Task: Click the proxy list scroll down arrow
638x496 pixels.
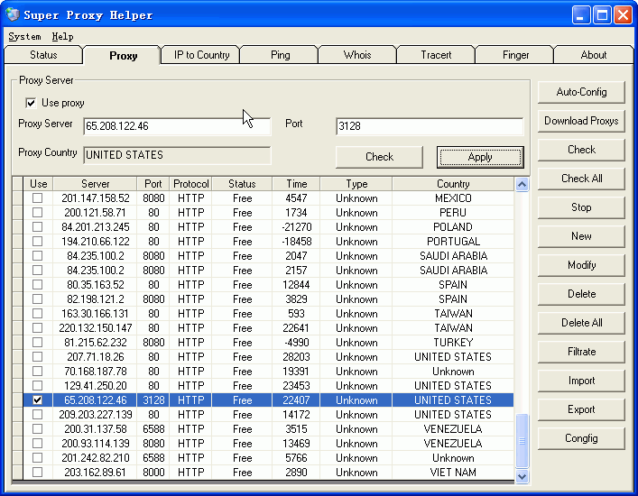Action: click(522, 476)
